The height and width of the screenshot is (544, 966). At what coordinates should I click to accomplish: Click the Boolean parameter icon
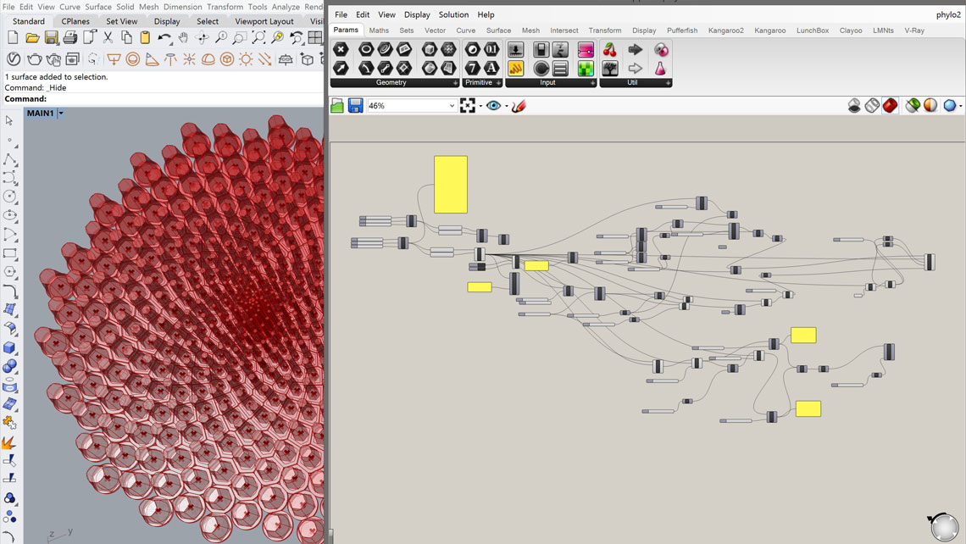pyautogui.click(x=473, y=49)
